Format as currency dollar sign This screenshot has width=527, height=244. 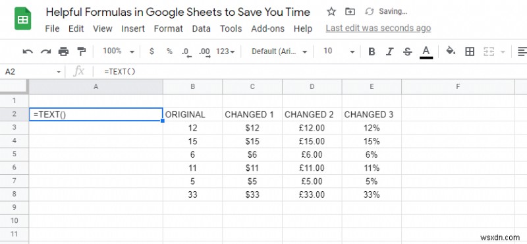pyautogui.click(x=152, y=51)
